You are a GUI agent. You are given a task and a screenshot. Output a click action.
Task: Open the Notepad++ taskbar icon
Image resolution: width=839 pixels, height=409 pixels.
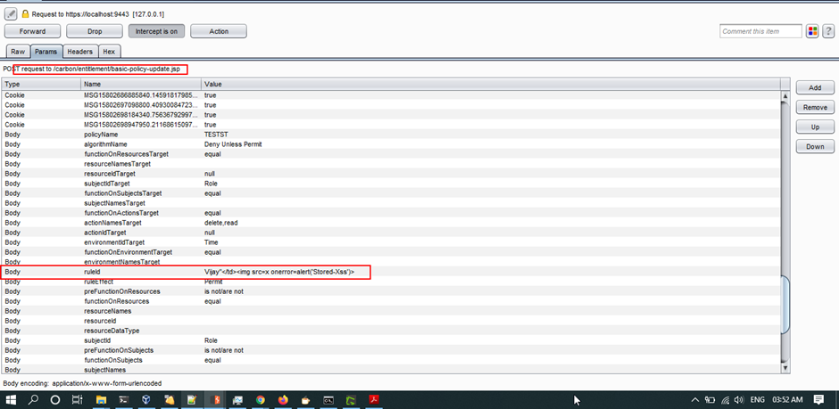coord(192,399)
